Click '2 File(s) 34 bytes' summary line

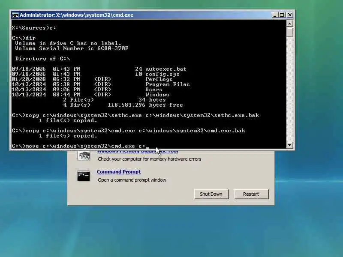[114, 100]
